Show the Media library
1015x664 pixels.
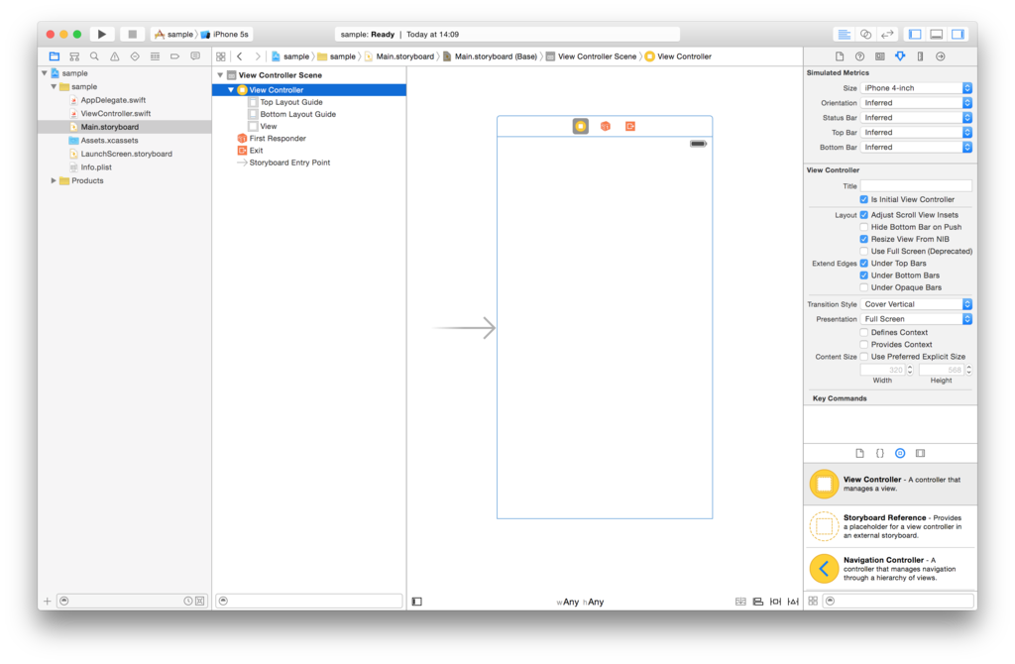(920, 453)
